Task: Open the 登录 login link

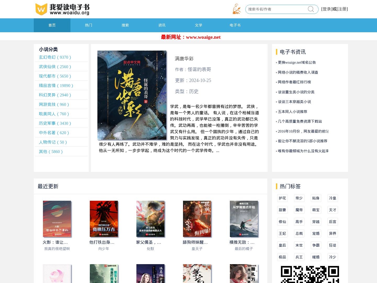Action: 327,9
